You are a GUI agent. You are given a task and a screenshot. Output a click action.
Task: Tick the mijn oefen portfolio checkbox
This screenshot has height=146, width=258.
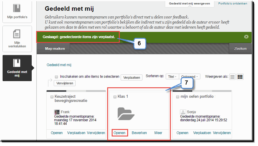178,97
